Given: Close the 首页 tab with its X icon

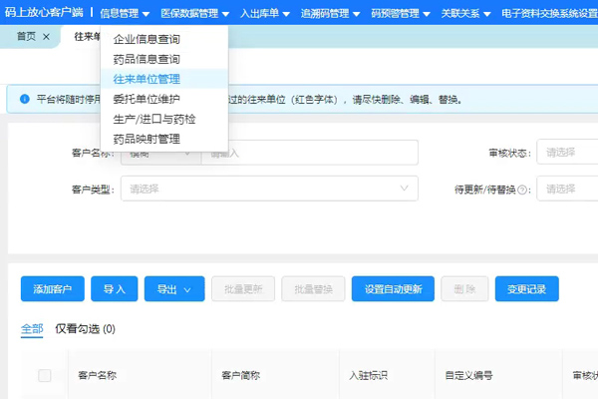Looking at the screenshot, I should tap(46, 36).
